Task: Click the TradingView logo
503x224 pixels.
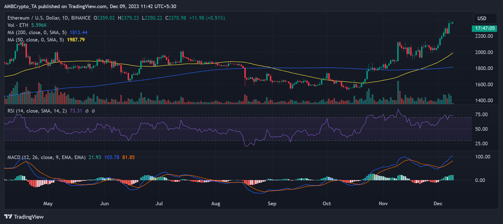Action: (x=24, y=217)
